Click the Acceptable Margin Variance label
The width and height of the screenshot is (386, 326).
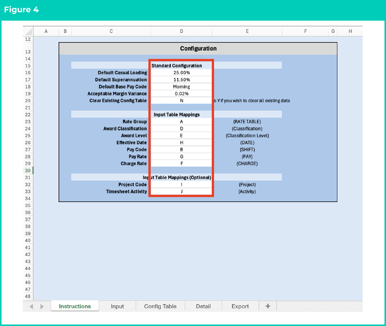[x=117, y=94]
